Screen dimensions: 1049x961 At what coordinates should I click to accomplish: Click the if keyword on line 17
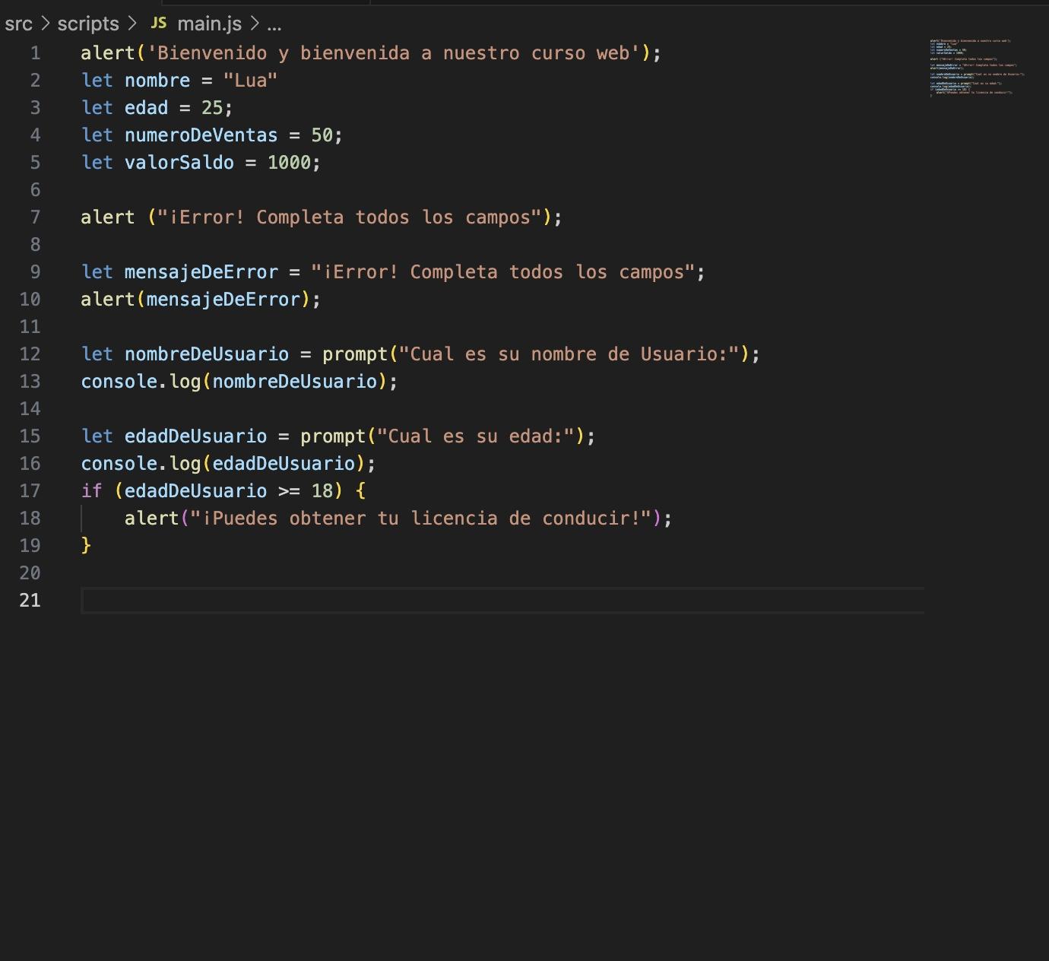click(x=91, y=491)
